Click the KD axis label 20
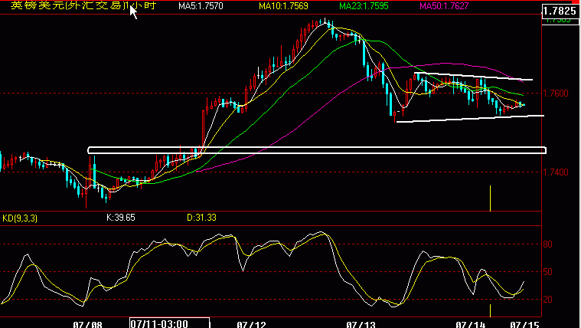581x328 pixels. (547, 300)
